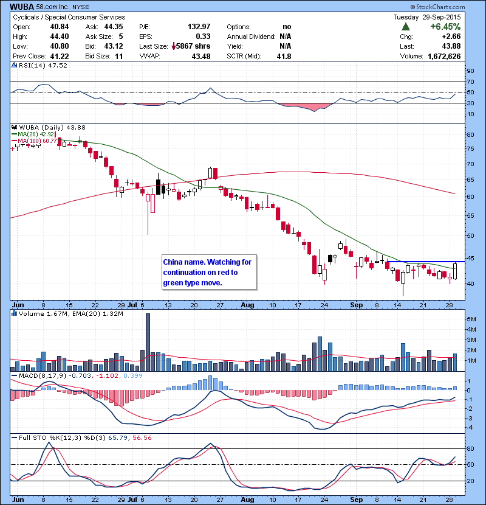Click the MA(100) 60.77 legend entry
Image resolution: width=486 pixels, height=505 pixels.
34,141
